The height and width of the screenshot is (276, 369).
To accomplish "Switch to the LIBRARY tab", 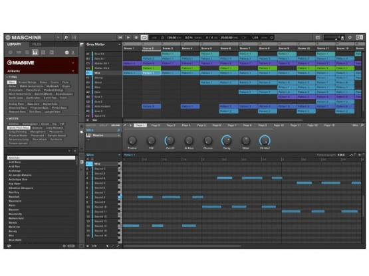I will [x=15, y=44].
